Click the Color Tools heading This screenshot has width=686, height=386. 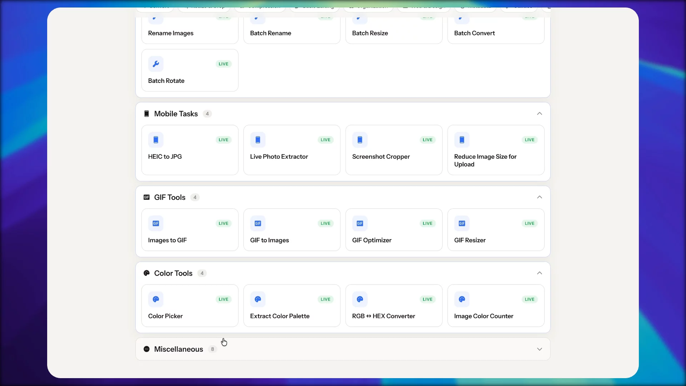pos(173,273)
